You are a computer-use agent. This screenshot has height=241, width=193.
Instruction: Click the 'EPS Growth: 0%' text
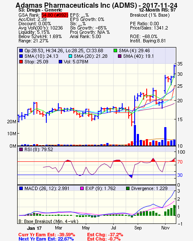tap(87, 19)
